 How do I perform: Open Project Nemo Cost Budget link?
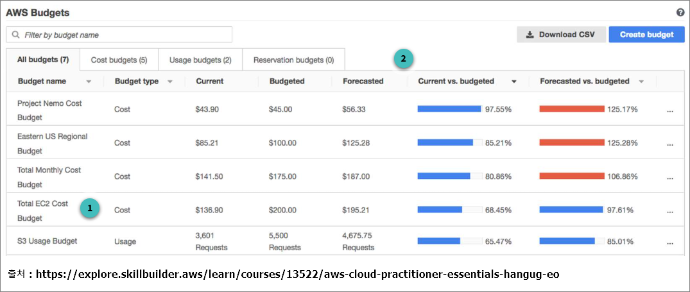(x=49, y=110)
